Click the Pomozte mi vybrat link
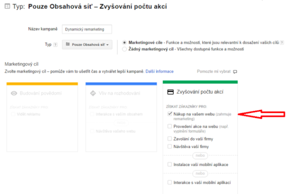Viewport: 291px width, 194px height. pyautogui.click(x=214, y=71)
